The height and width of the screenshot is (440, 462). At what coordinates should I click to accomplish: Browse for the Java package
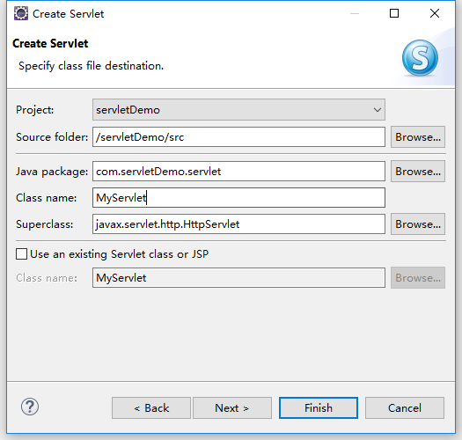tap(418, 172)
